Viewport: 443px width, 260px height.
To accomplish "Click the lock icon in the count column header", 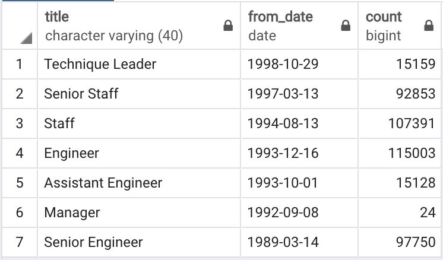I will [429, 26].
